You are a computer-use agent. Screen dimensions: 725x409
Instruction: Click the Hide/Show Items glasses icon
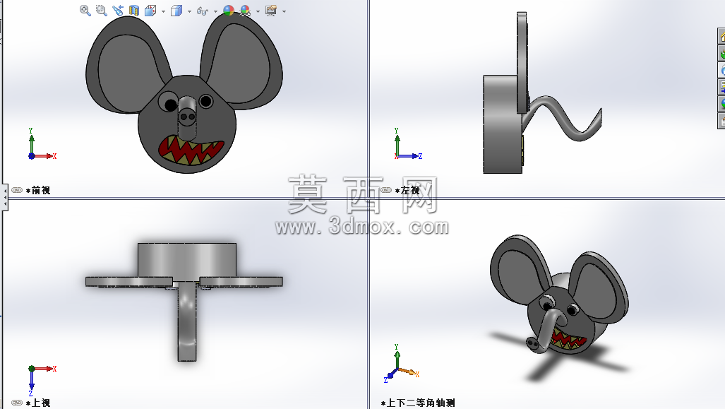[x=202, y=11]
